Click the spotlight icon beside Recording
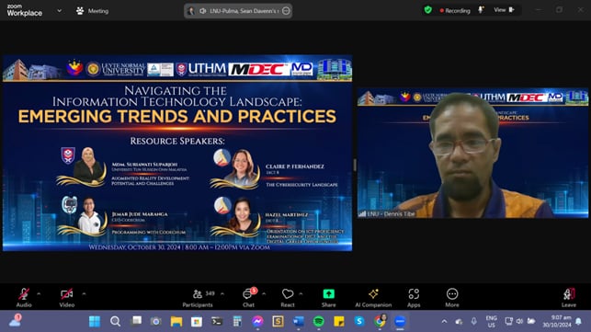 click(x=481, y=10)
